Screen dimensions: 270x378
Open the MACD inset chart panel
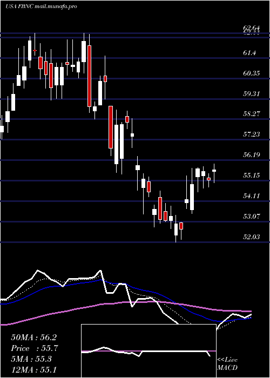(148, 351)
